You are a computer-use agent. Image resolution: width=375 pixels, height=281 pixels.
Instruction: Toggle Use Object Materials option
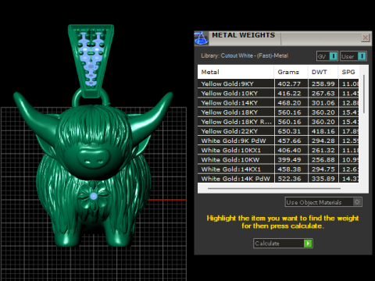[323, 202]
